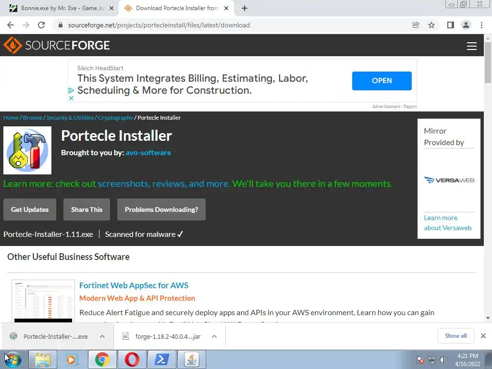The width and height of the screenshot is (492, 369).
Task: Click the AdChoices triangle icon
Action: (x=71, y=90)
